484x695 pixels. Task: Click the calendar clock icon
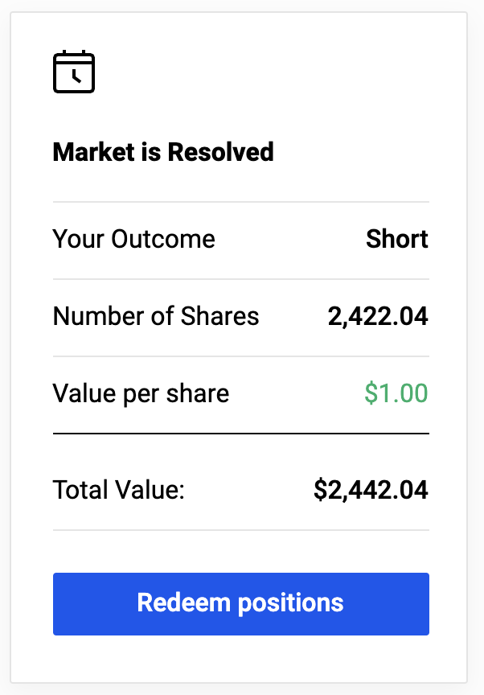coord(74,72)
